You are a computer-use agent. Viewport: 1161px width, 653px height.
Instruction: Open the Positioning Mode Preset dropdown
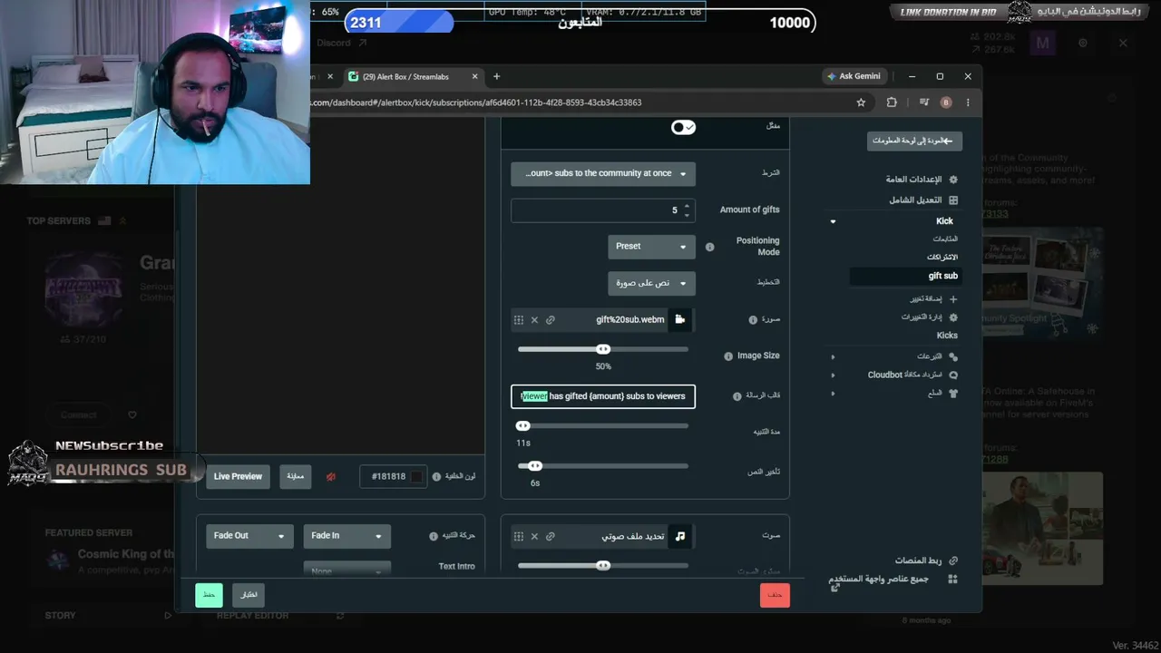click(x=651, y=247)
